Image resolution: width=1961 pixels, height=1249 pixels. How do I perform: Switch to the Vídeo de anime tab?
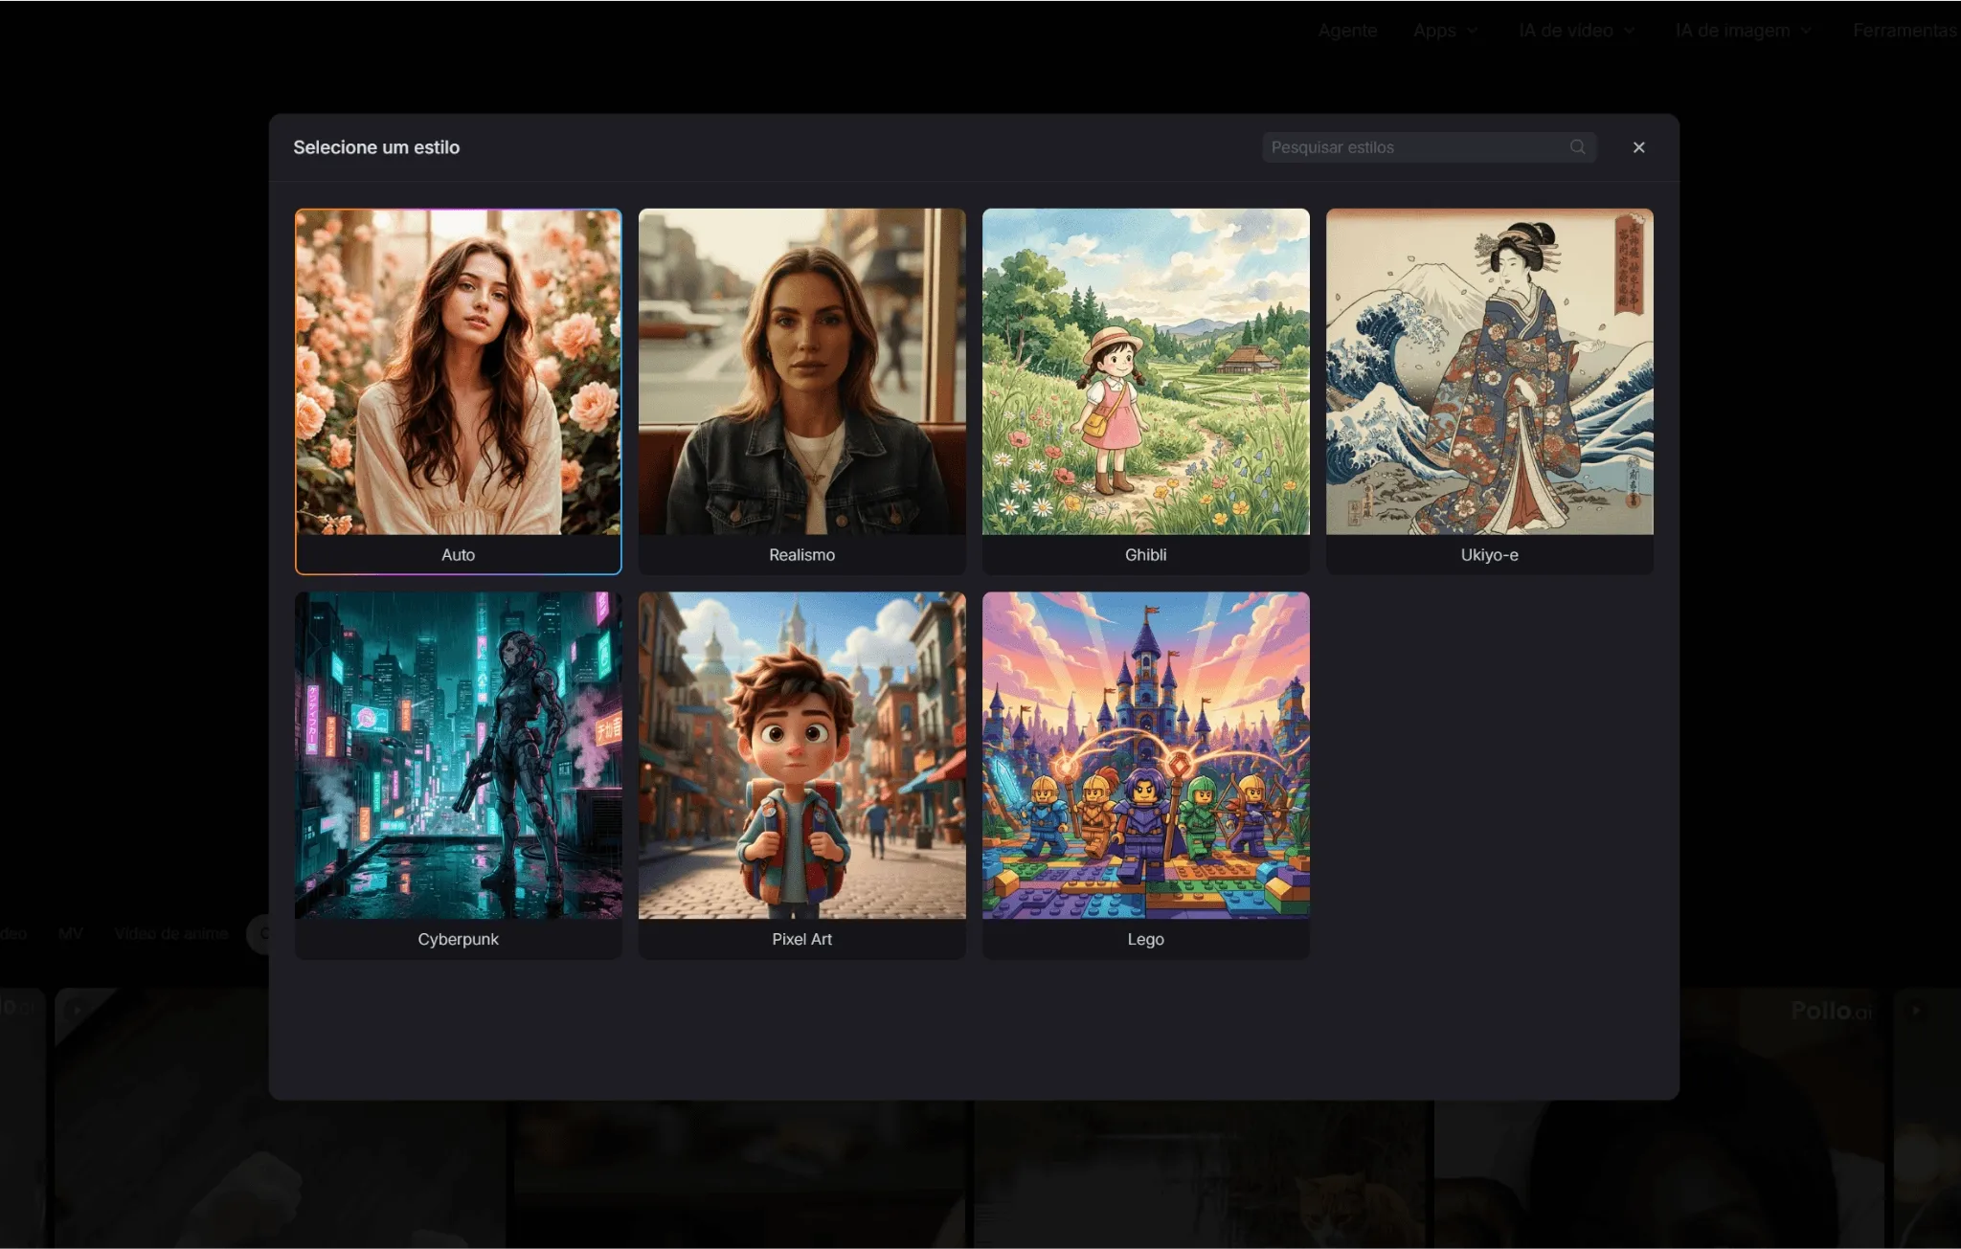click(171, 933)
